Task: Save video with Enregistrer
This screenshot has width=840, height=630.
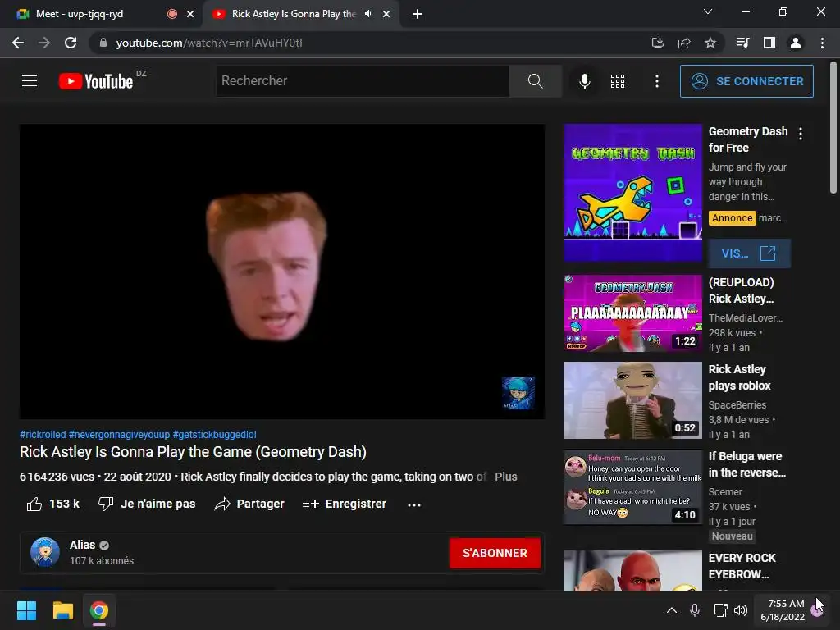Action: click(345, 504)
